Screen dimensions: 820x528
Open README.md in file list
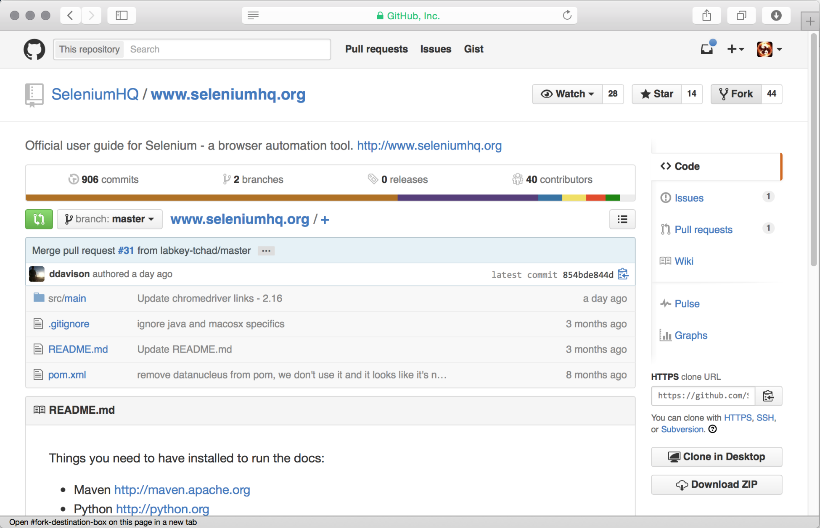click(78, 349)
